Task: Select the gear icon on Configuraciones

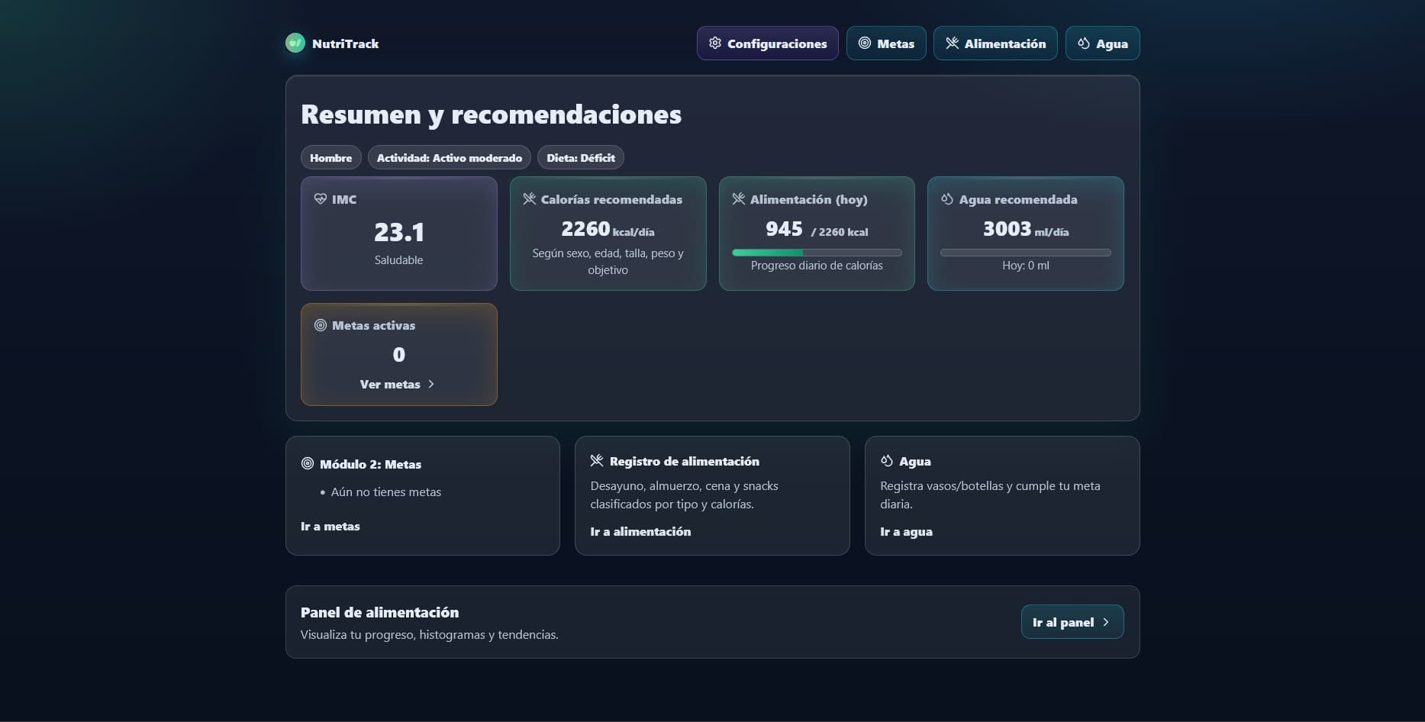Action: coord(715,44)
